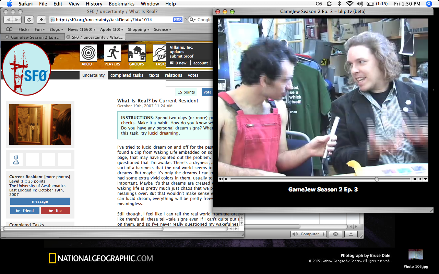Open Spotlight search in the menu bar
The width and height of the screenshot is (439, 274).
pyautogui.click(x=429, y=4)
